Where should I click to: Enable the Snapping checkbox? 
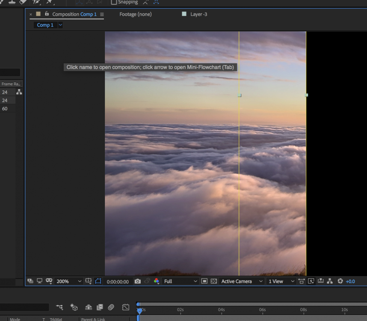(x=114, y=2)
